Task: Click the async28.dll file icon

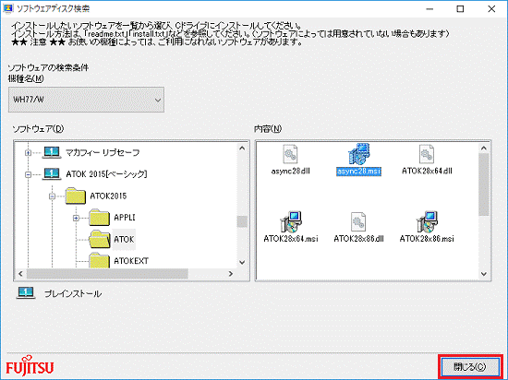Action: (x=290, y=155)
